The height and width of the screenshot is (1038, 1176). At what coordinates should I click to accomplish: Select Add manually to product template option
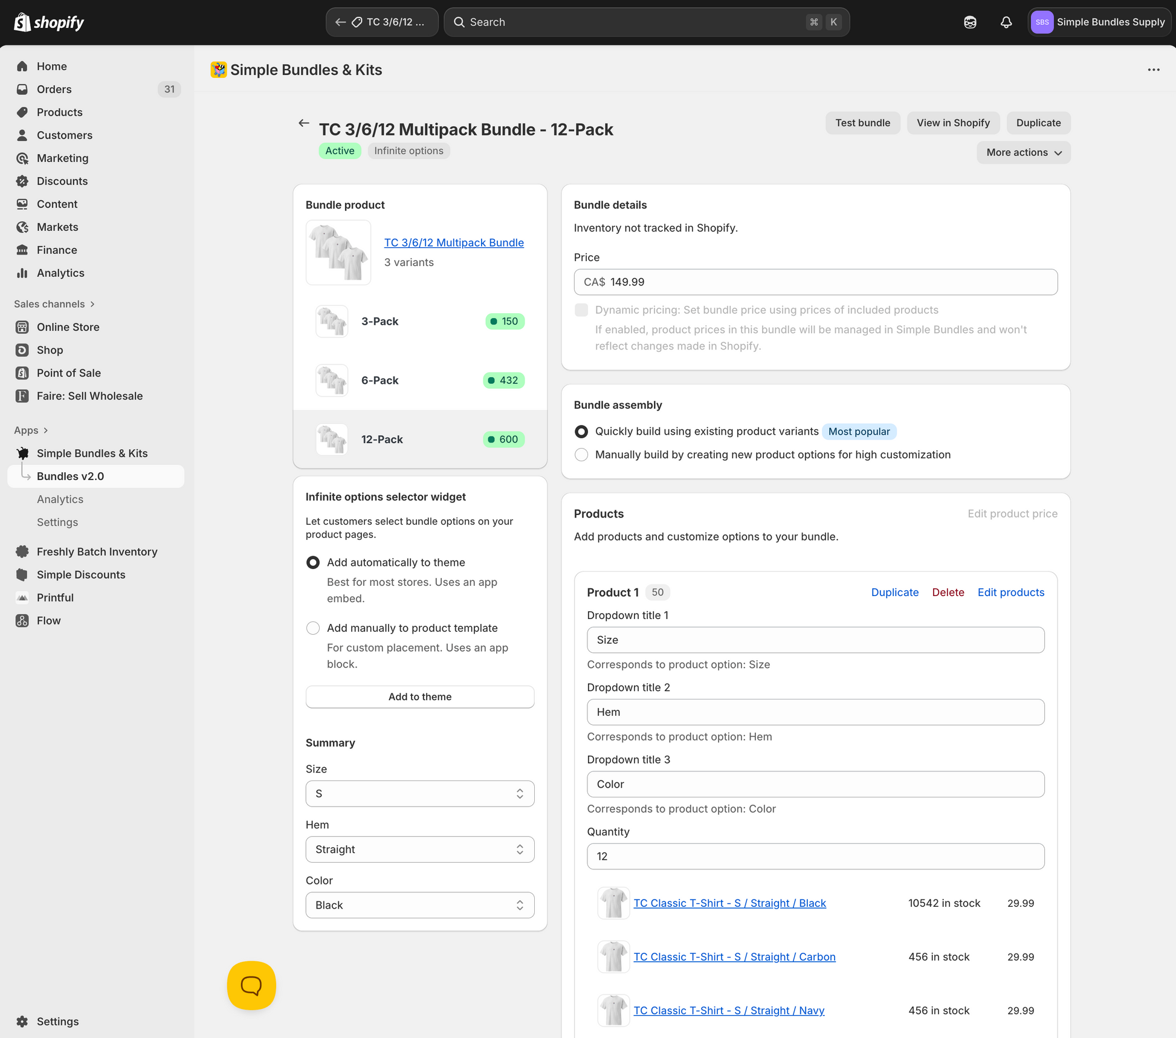[x=313, y=628]
